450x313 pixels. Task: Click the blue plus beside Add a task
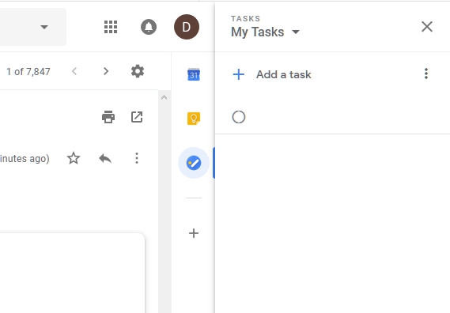click(239, 74)
